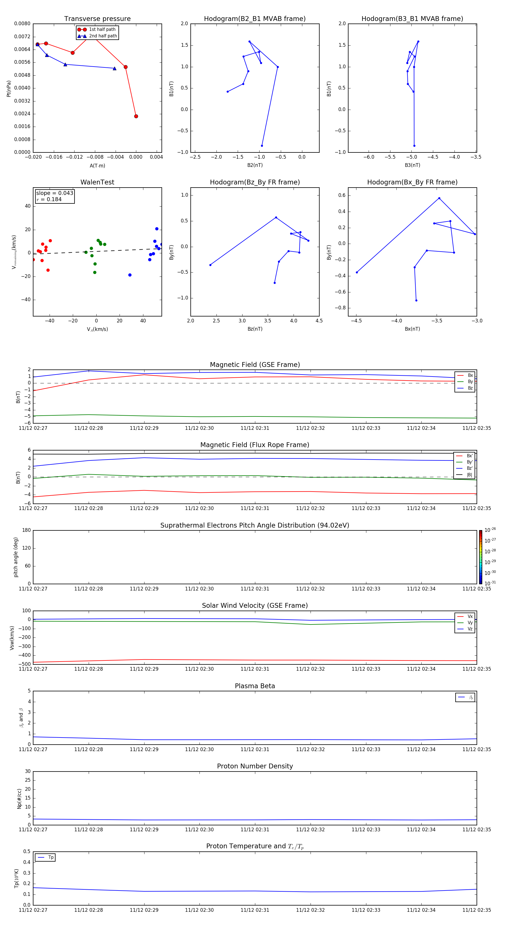Click the 'Bz(nT)' x-axis label
Screen dimensions: 510x935
[x=255, y=329]
